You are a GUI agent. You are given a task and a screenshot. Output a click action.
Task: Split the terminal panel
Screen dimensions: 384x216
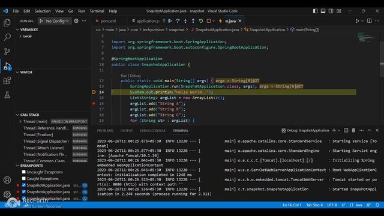[x=346, y=131]
